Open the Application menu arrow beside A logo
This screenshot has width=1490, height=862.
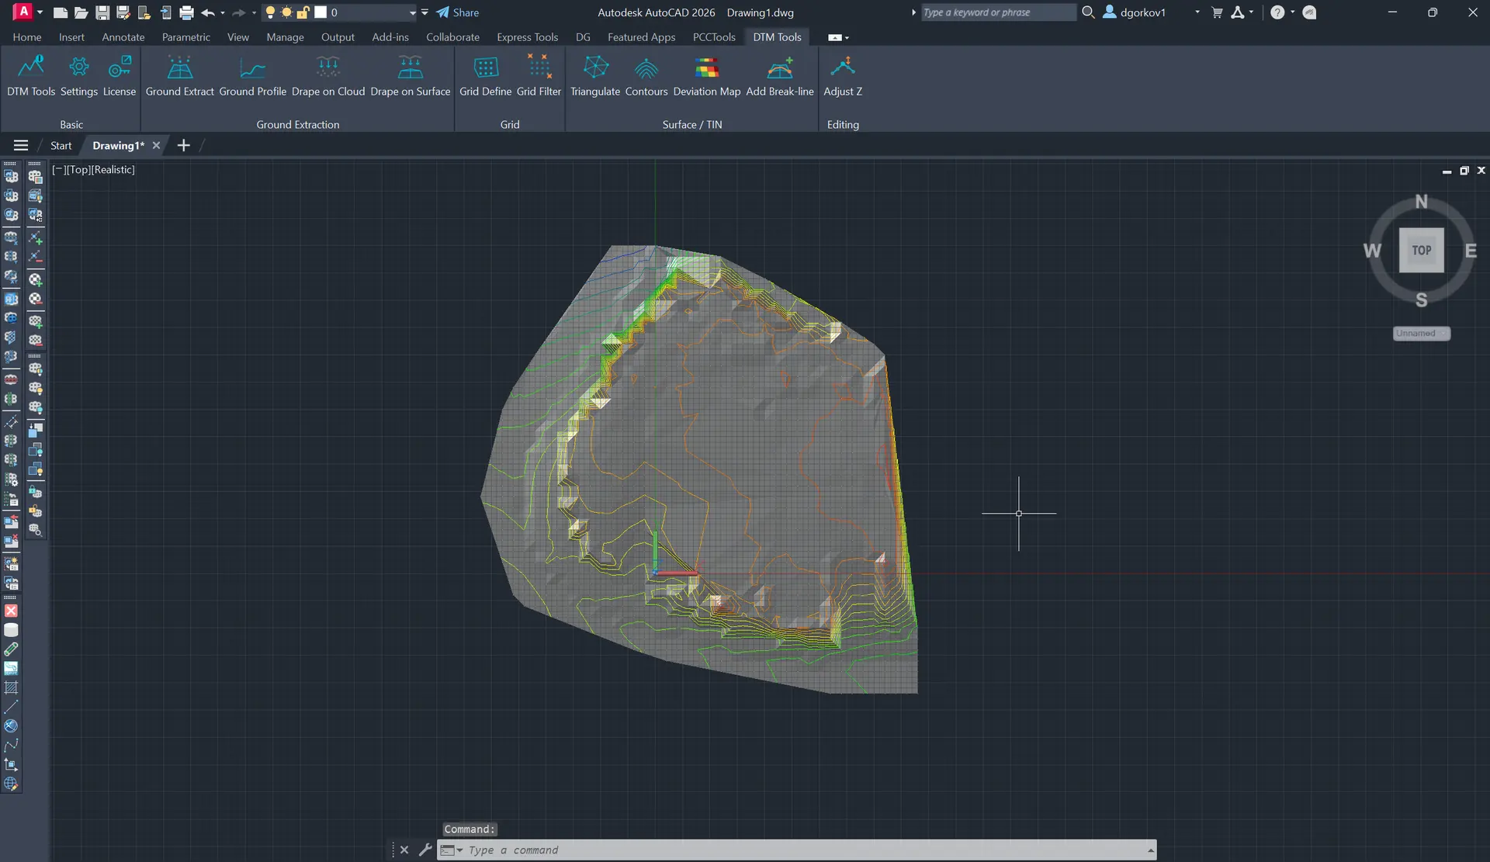pyautogui.click(x=40, y=12)
